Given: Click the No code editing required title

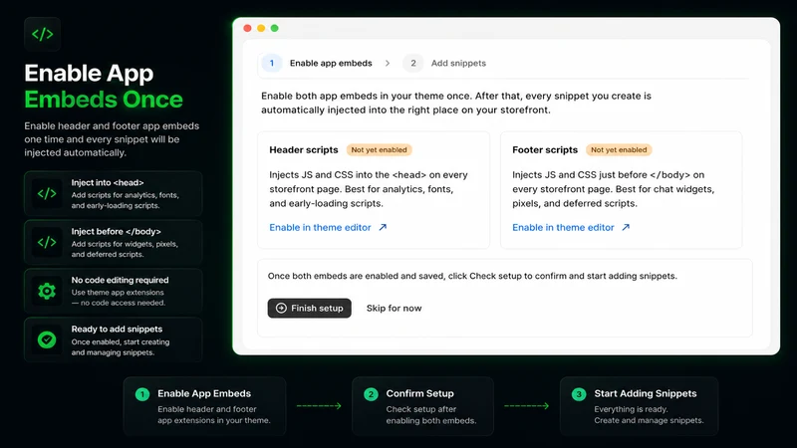Looking at the screenshot, I should (120, 280).
